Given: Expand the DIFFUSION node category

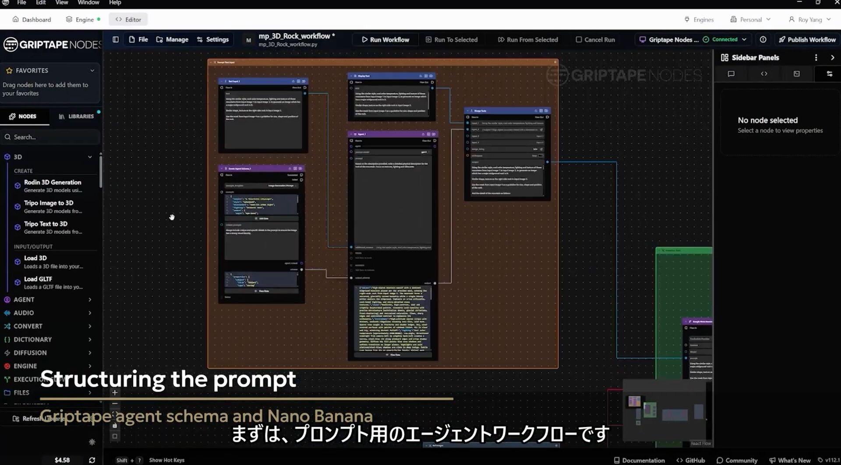Looking at the screenshot, I should [90, 352].
